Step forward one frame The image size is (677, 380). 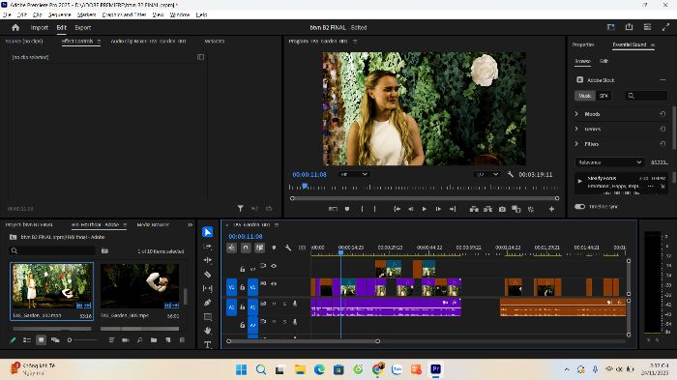point(438,209)
